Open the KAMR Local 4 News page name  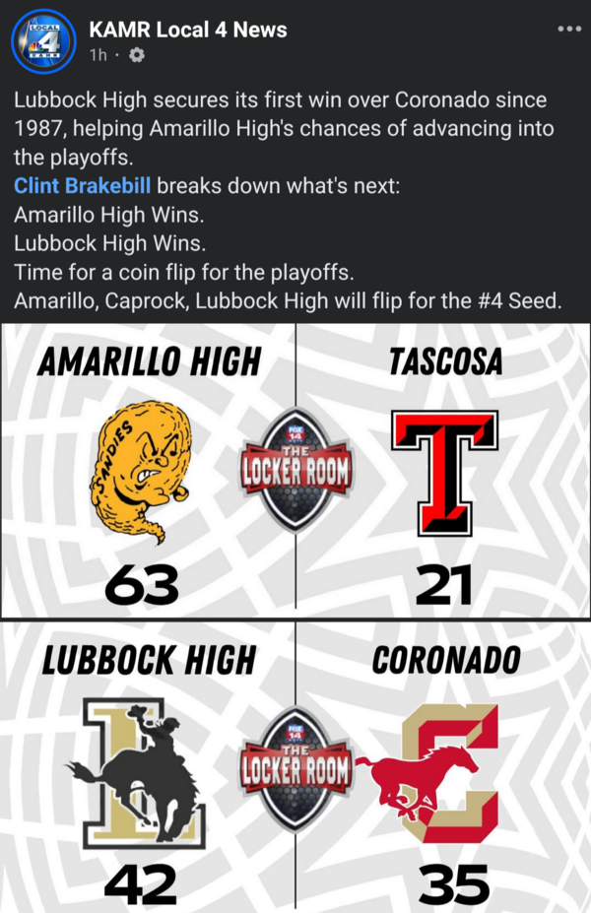coord(188,30)
